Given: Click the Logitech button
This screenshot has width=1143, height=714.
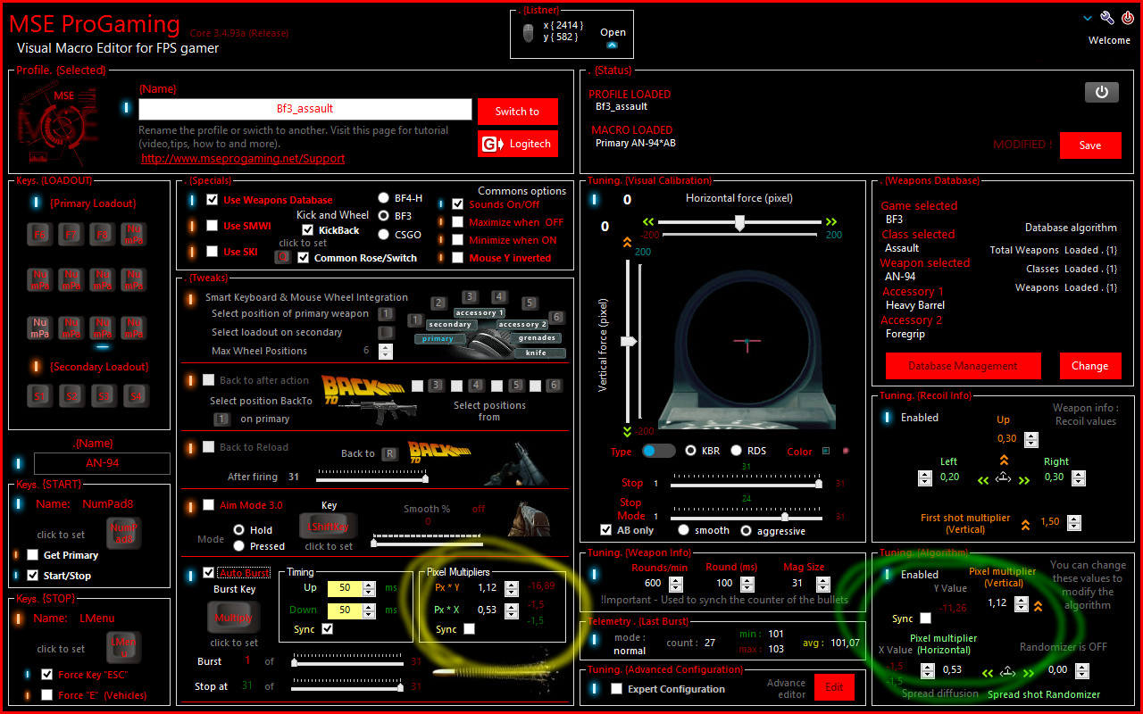Looking at the screenshot, I should pos(518,144).
